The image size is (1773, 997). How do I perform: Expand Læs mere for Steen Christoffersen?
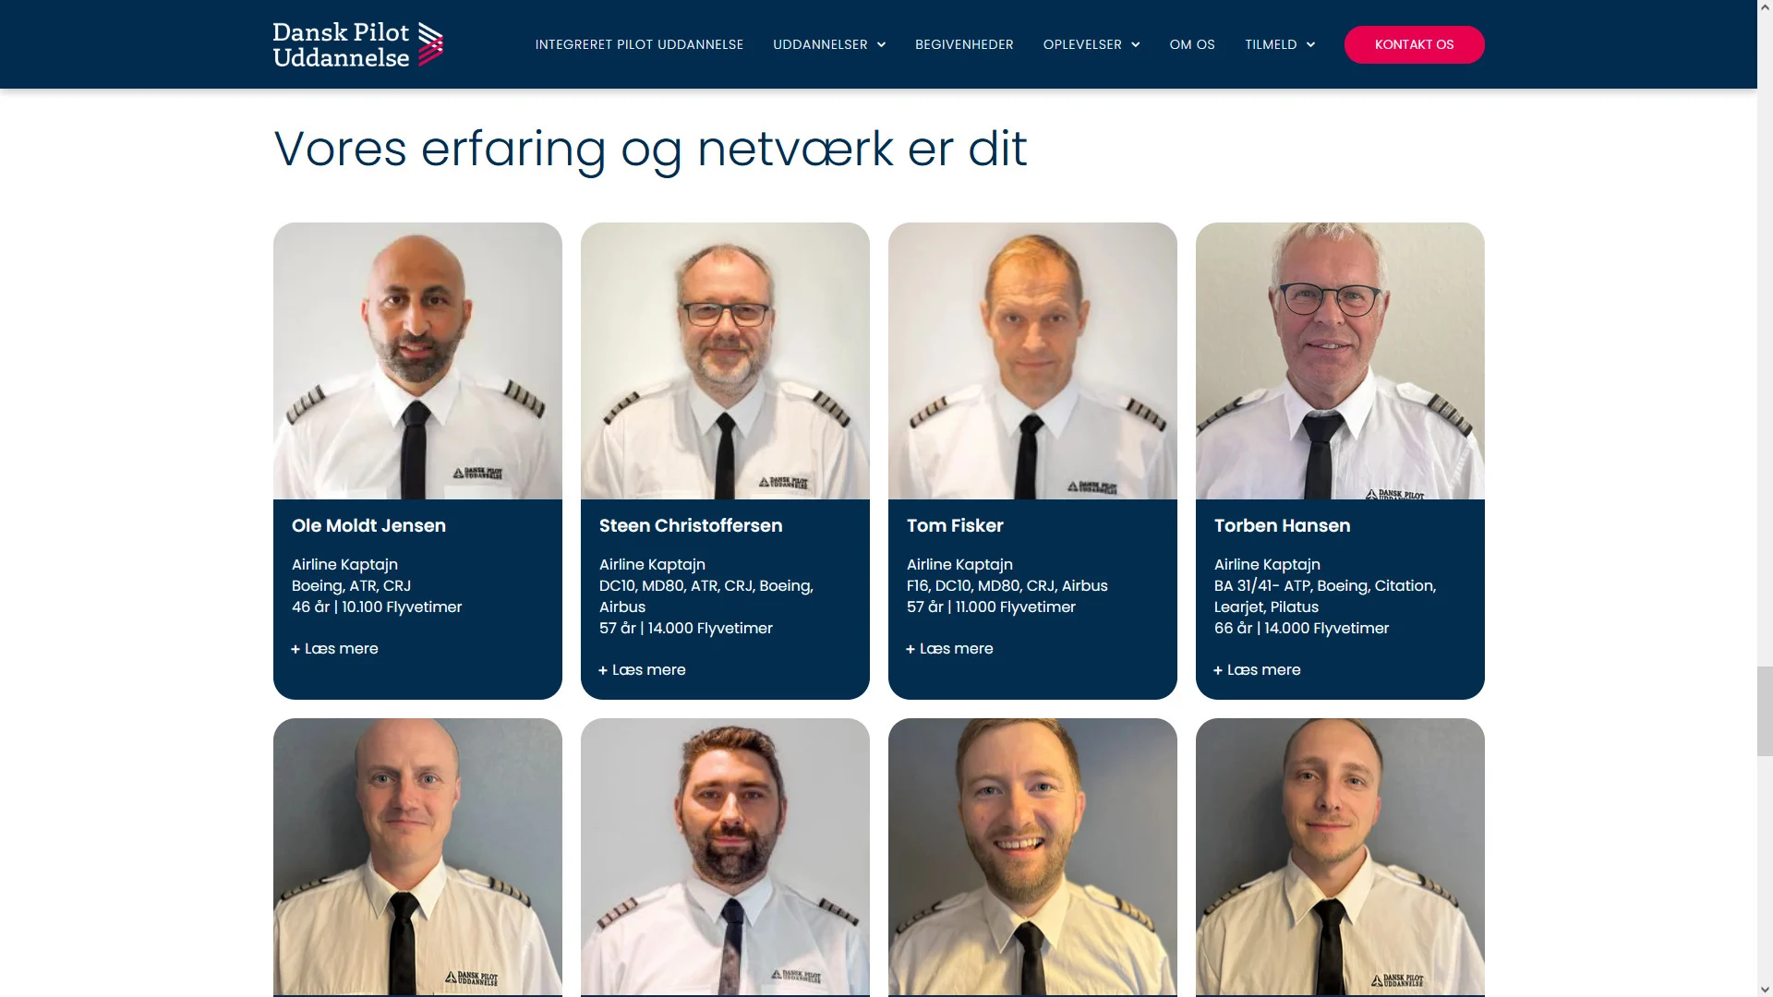pos(642,670)
